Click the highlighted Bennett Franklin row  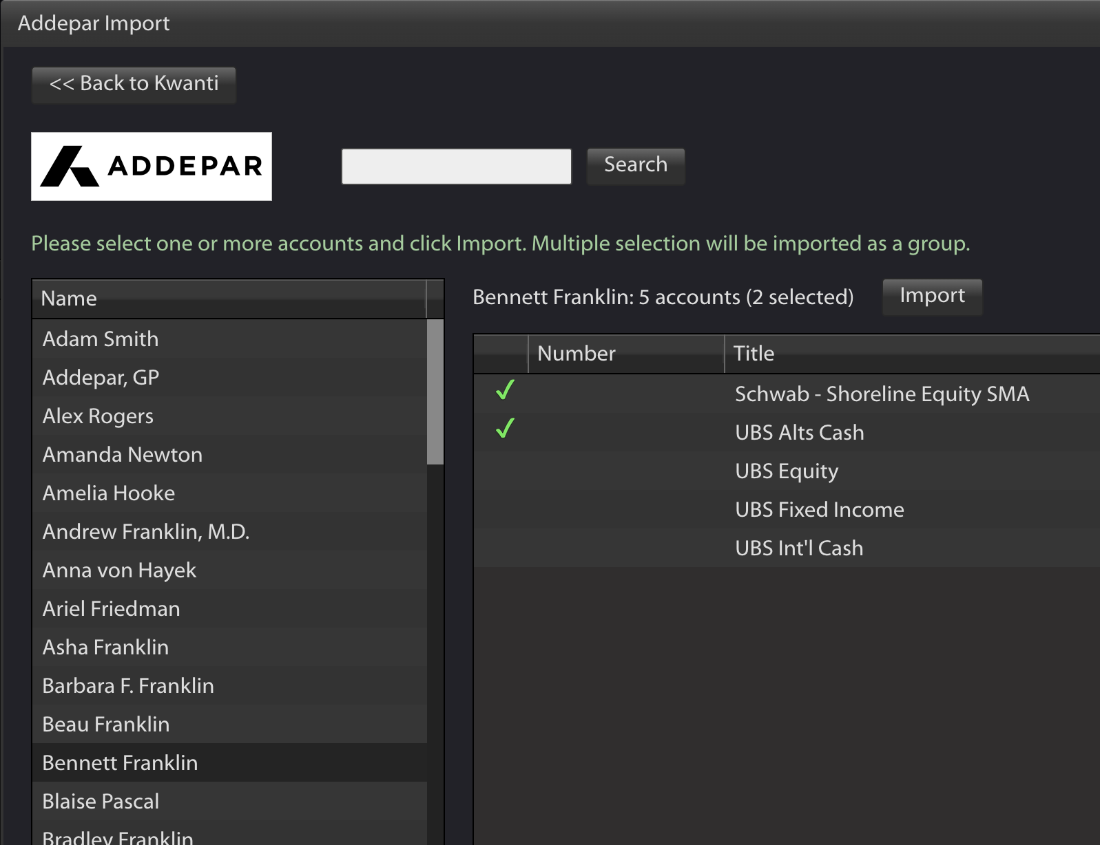click(x=229, y=762)
